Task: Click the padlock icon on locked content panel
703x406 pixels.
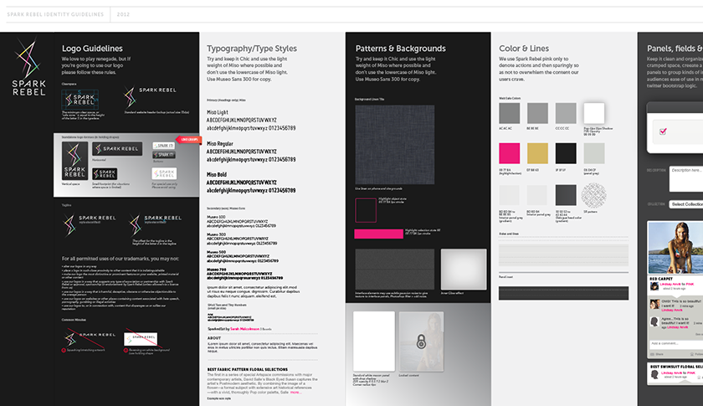Action: point(421,342)
